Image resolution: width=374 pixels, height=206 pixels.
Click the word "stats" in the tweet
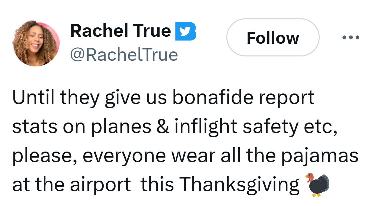click(x=31, y=127)
